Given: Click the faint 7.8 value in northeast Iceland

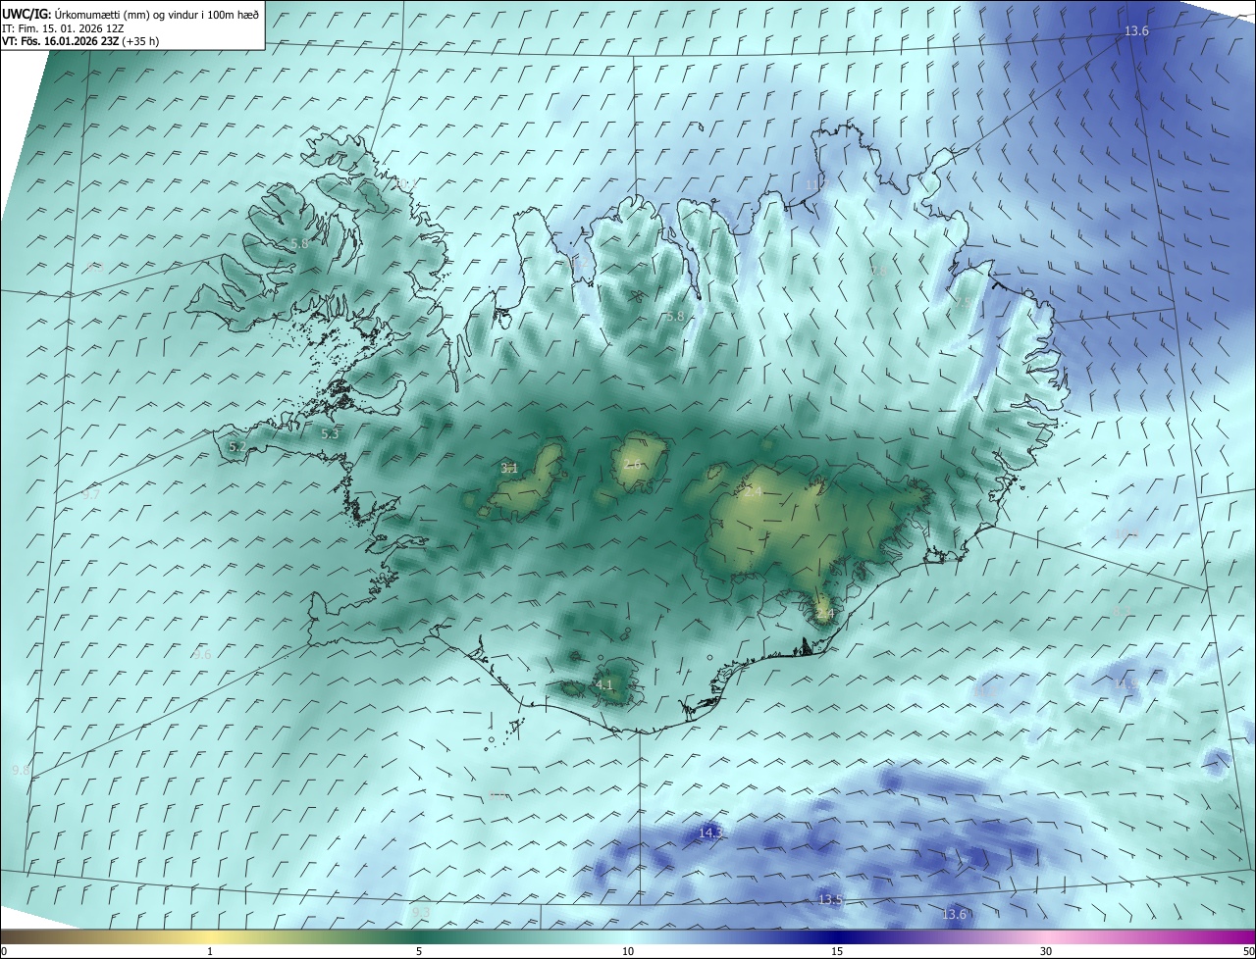Looking at the screenshot, I should tap(879, 271).
